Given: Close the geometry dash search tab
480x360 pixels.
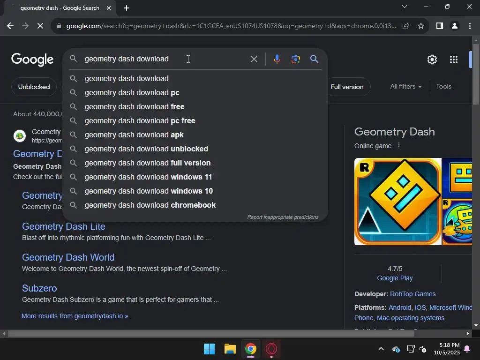Looking at the screenshot, I should coord(109,8).
